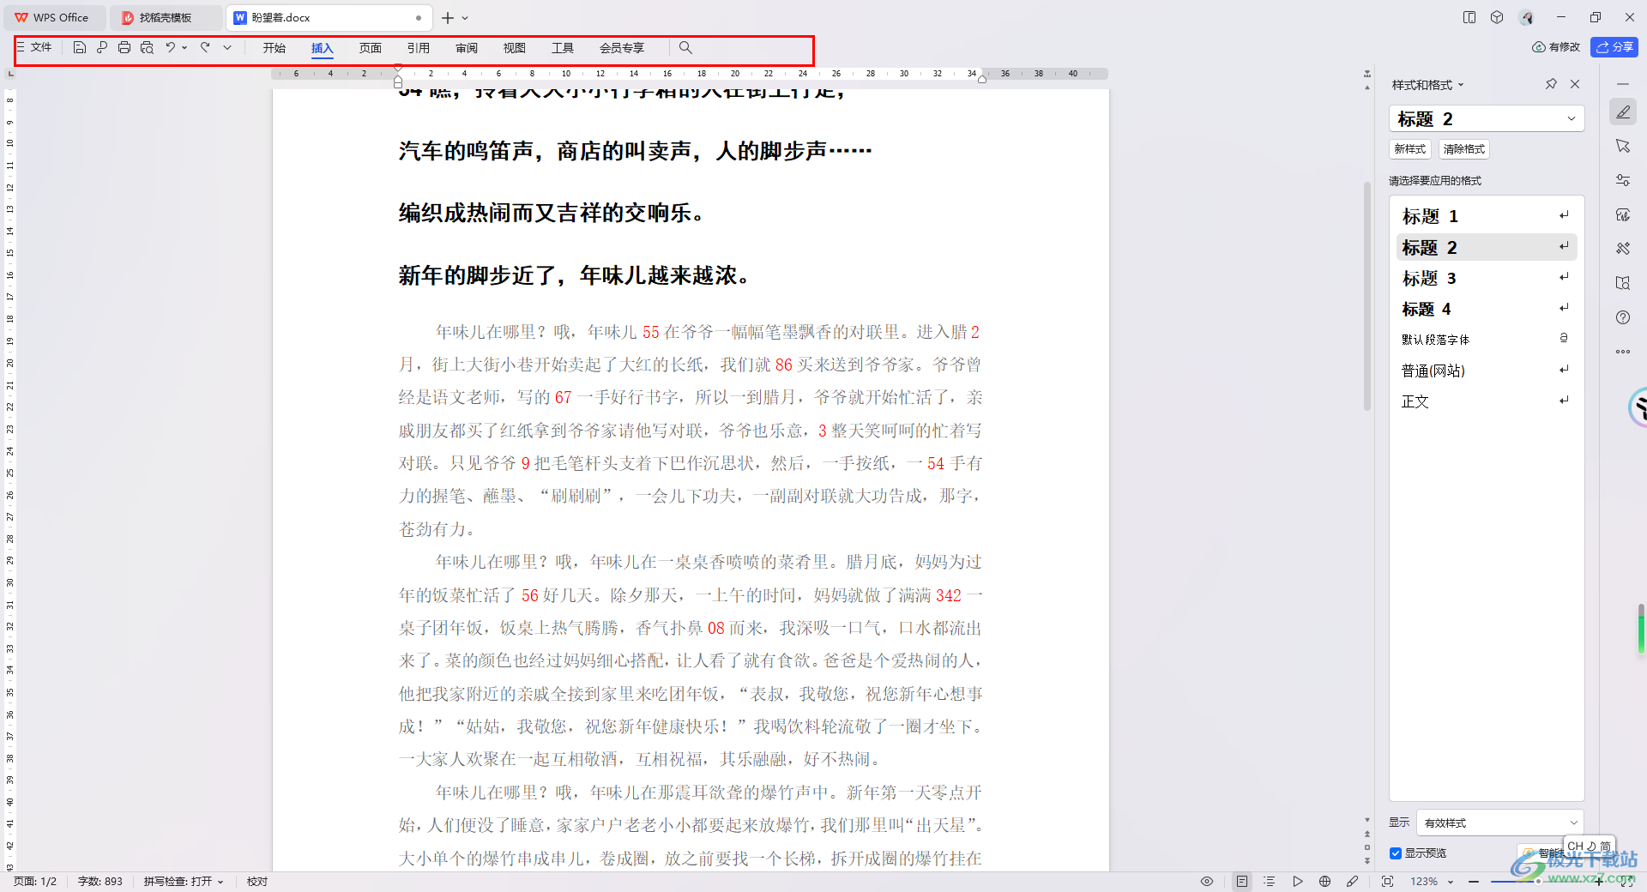This screenshot has width=1647, height=892.
Task: Expand the Undo history dropdown arrow
Action: point(184,48)
